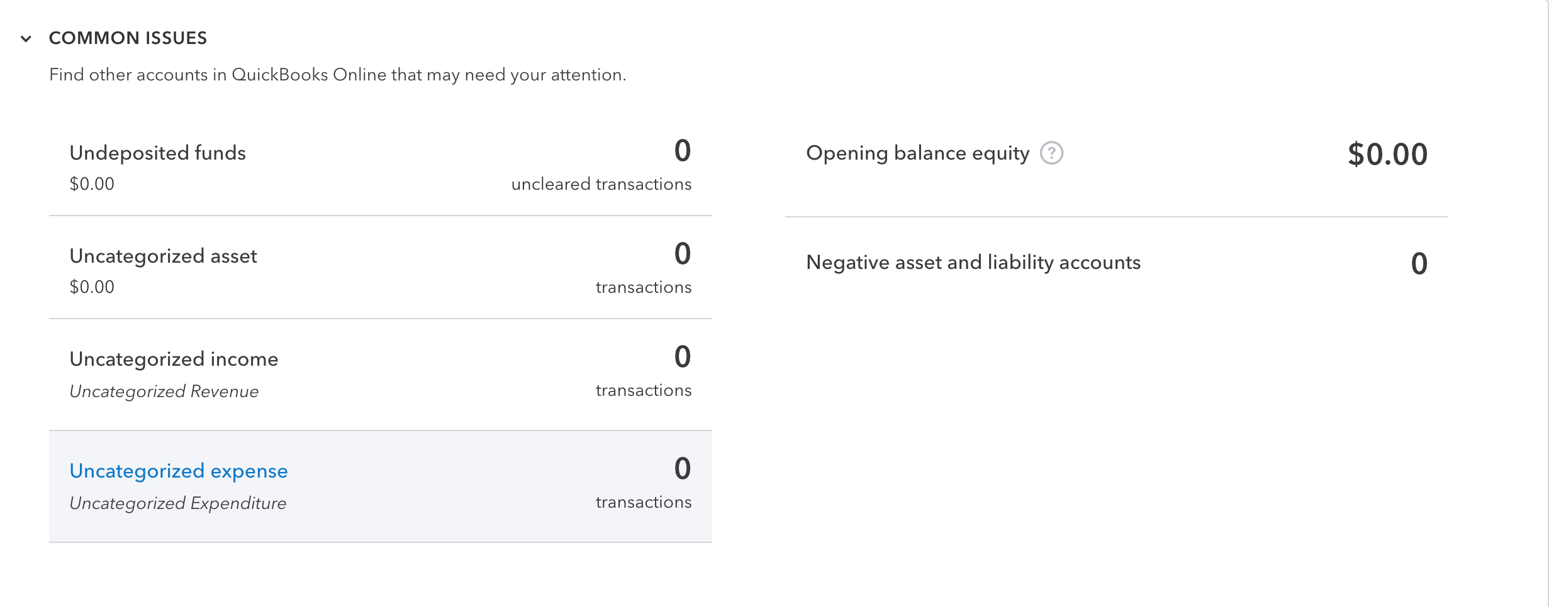Open the Uncategorized expense link
This screenshot has width=1549, height=607.
(179, 471)
